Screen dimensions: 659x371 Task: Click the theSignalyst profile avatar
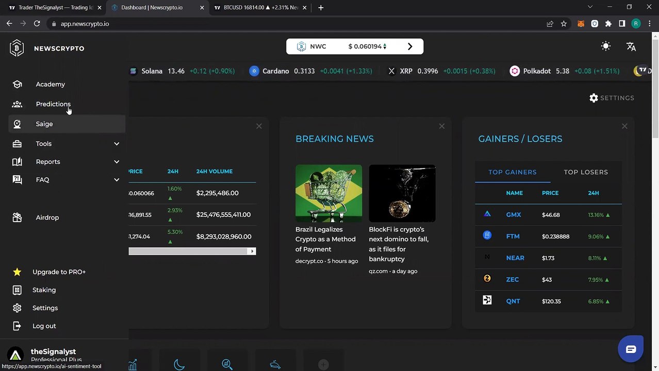pos(15,355)
